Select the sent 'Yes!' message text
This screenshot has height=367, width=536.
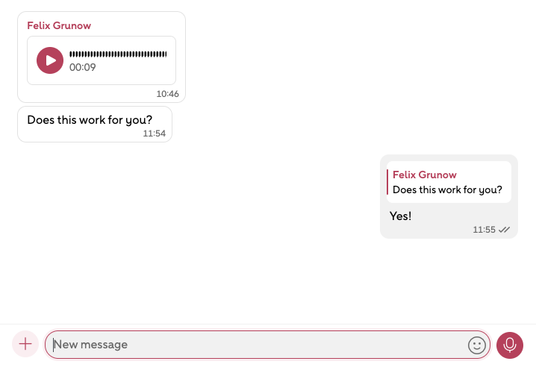coord(401,216)
